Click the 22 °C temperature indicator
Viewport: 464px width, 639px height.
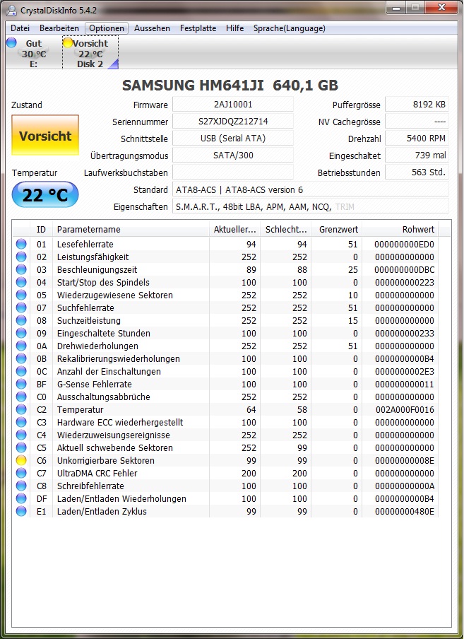tap(45, 195)
